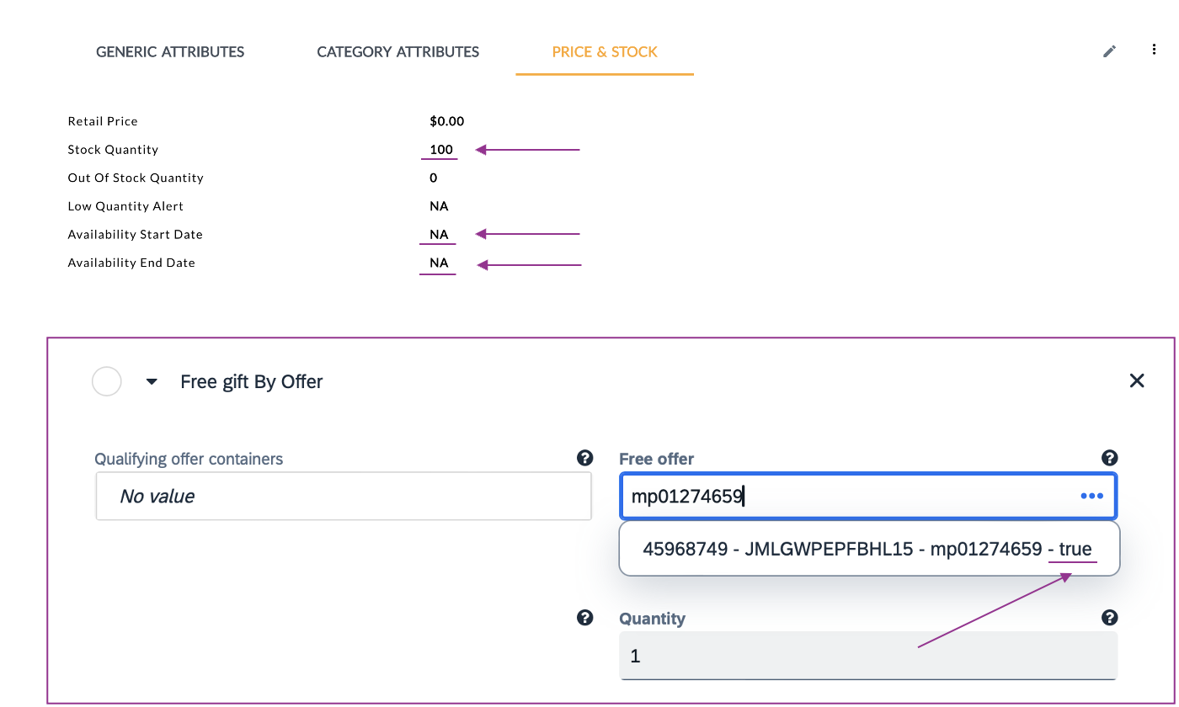1179x707 pixels.
Task: Click help icon at right of Quantity field
Action: click(x=1109, y=618)
